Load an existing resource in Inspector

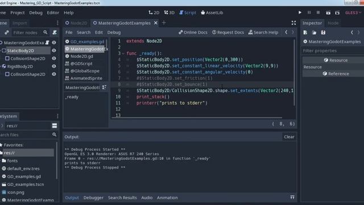[314, 32]
